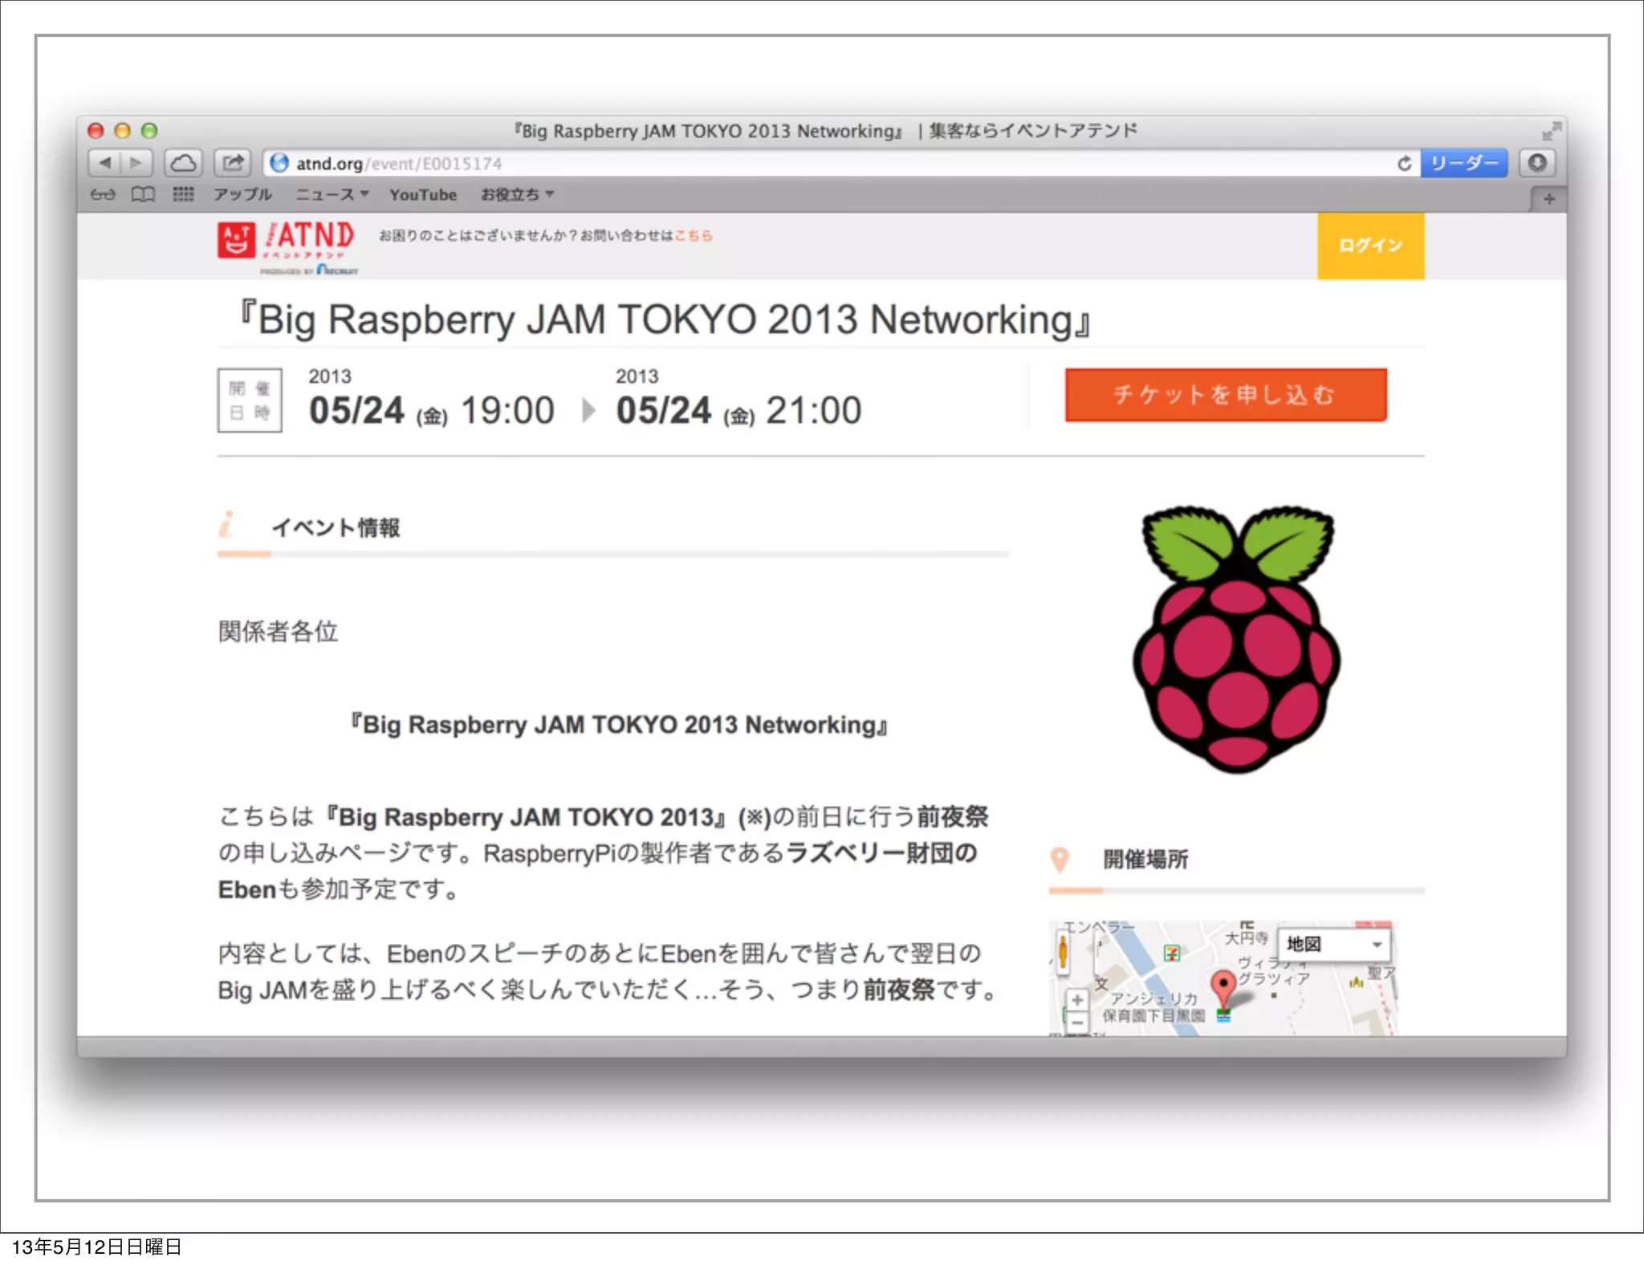The width and height of the screenshot is (1644, 1265).
Task: Click the map zoom in plus button
Action: click(x=1076, y=999)
